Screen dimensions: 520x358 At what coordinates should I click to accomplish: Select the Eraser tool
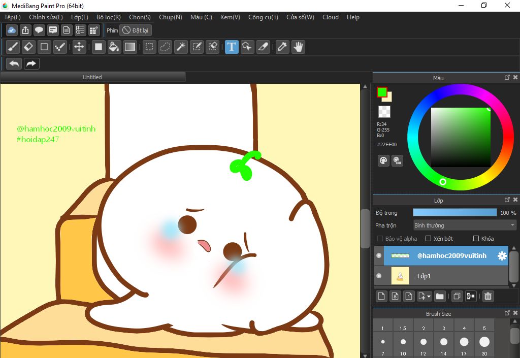click(x=28, y=47)
